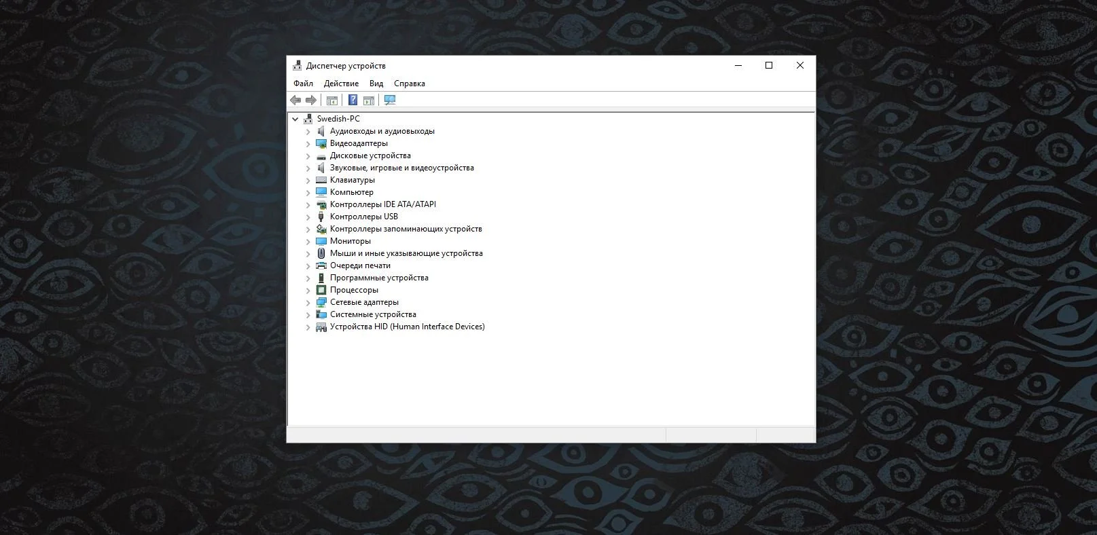Select Устройства HID (Human Interface Devices)
The height and width of the screenshot is (535, 1097).
coord(408,327)
